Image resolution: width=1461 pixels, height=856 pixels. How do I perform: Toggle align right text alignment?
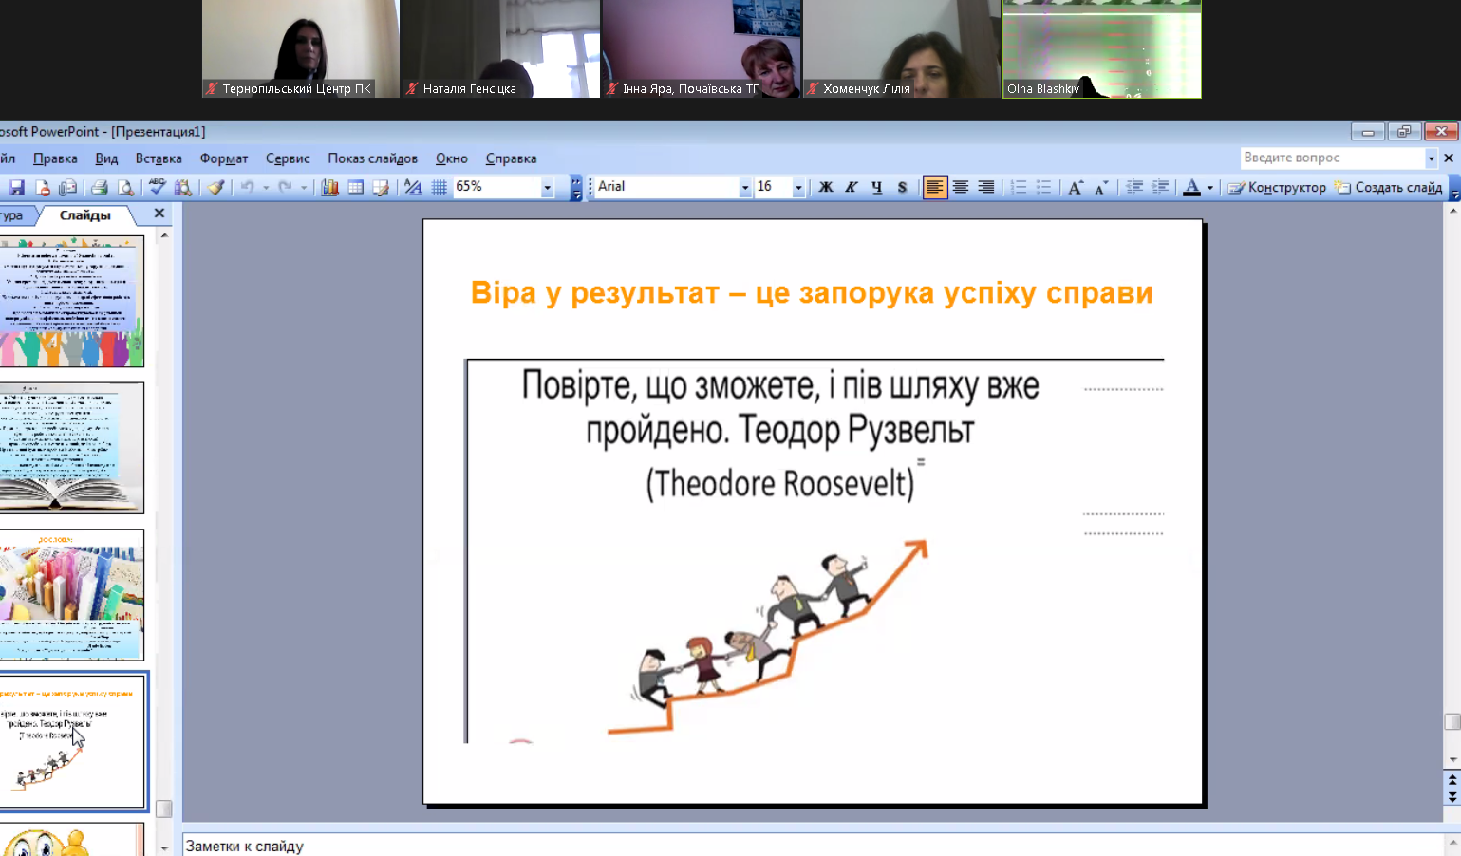(986, 187)
